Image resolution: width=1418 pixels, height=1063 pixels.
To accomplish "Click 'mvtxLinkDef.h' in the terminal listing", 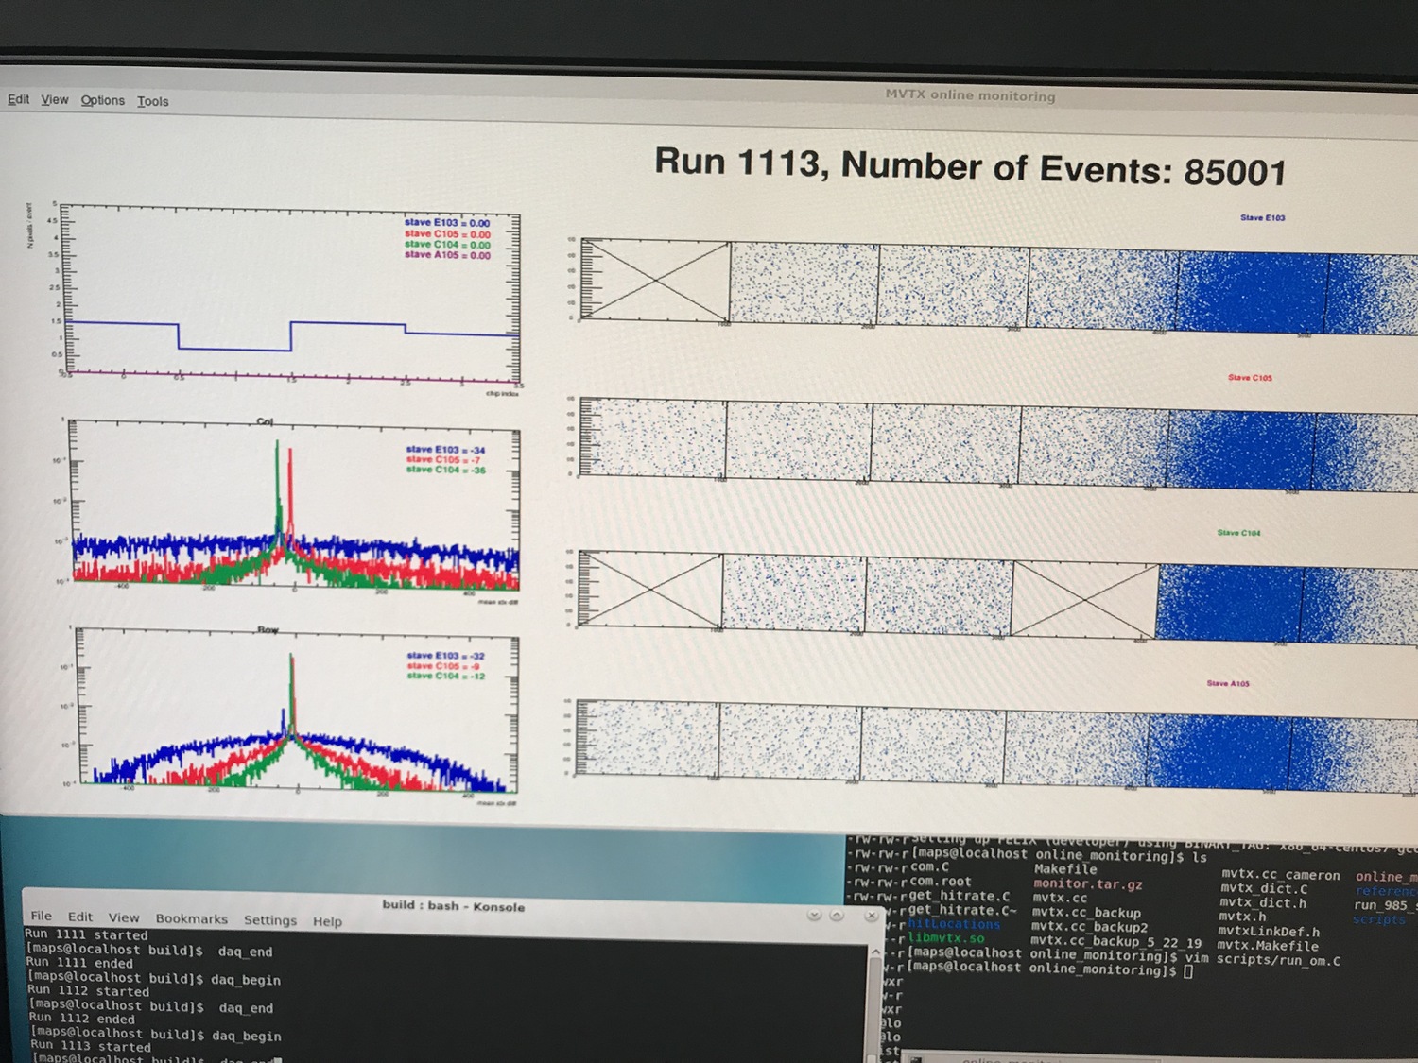I will point(1269,932).
